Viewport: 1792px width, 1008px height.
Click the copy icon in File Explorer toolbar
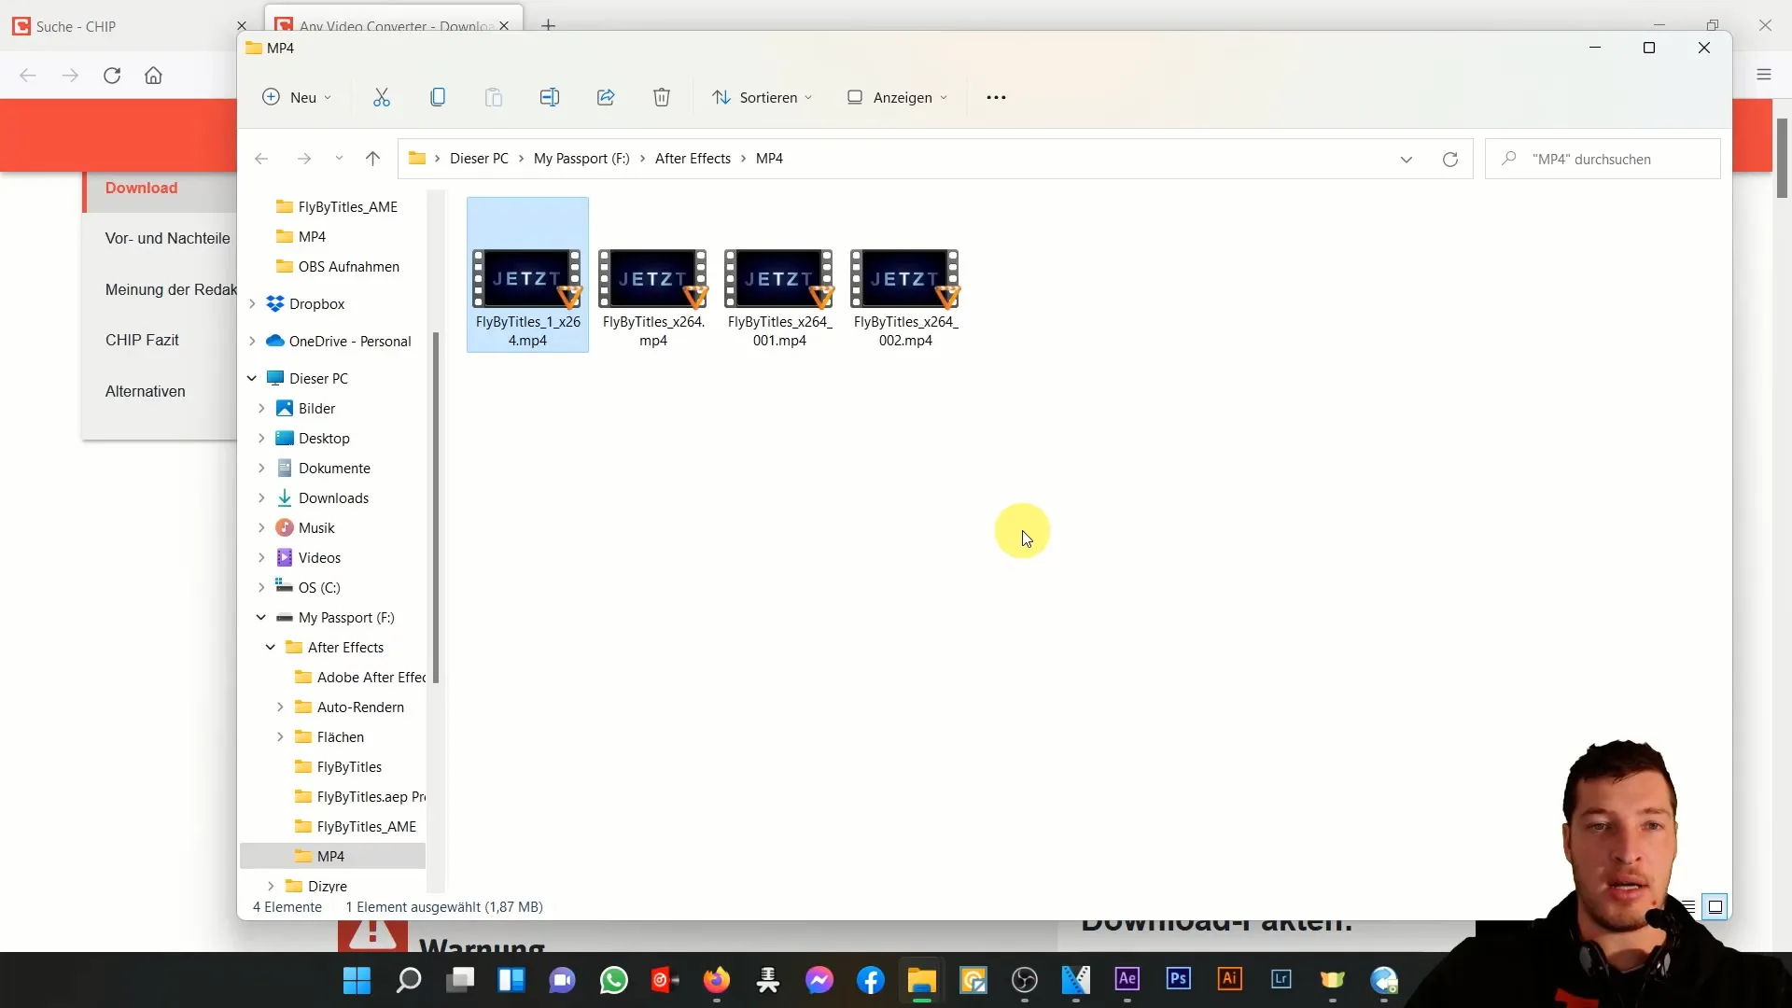[x=438, y=97]
